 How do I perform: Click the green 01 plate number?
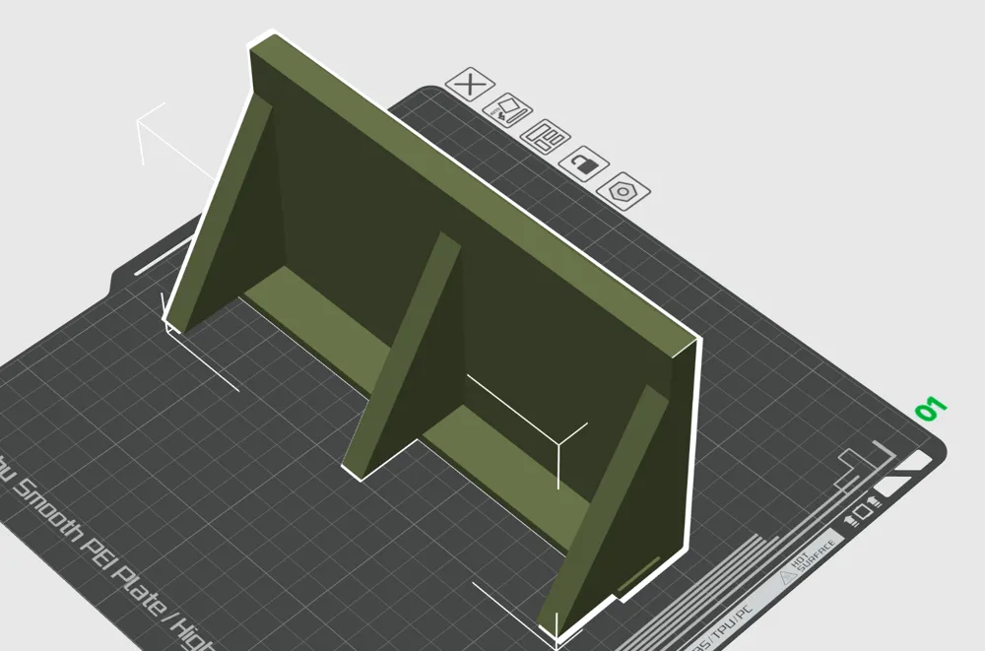pyautogui.click(x=931, y=409)
